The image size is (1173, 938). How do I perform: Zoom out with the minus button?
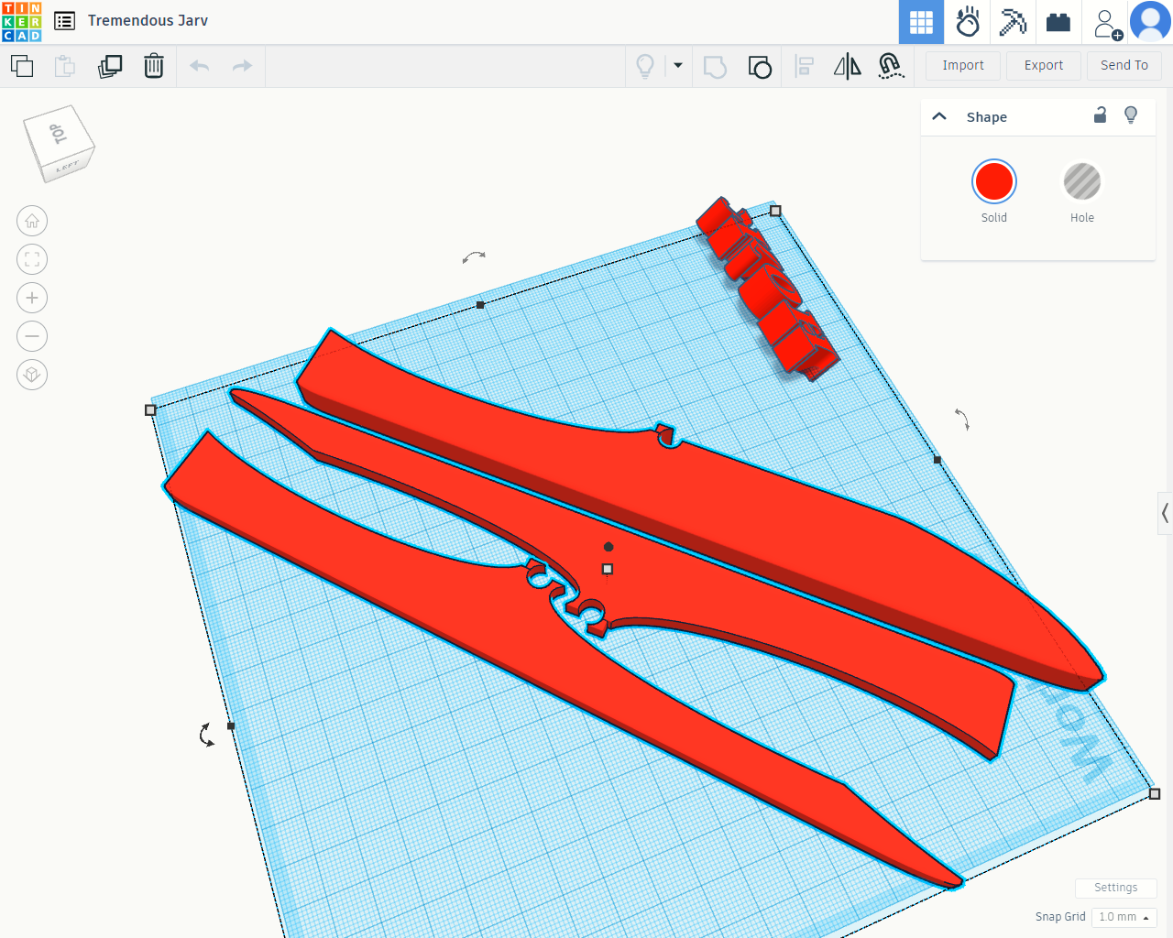coord(32,336)
